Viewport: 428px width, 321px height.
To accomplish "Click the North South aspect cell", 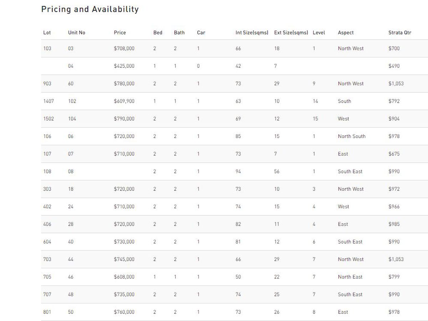I will click(352, 136).
